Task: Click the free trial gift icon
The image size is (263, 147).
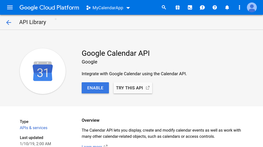Action: [x=178, y=7]
